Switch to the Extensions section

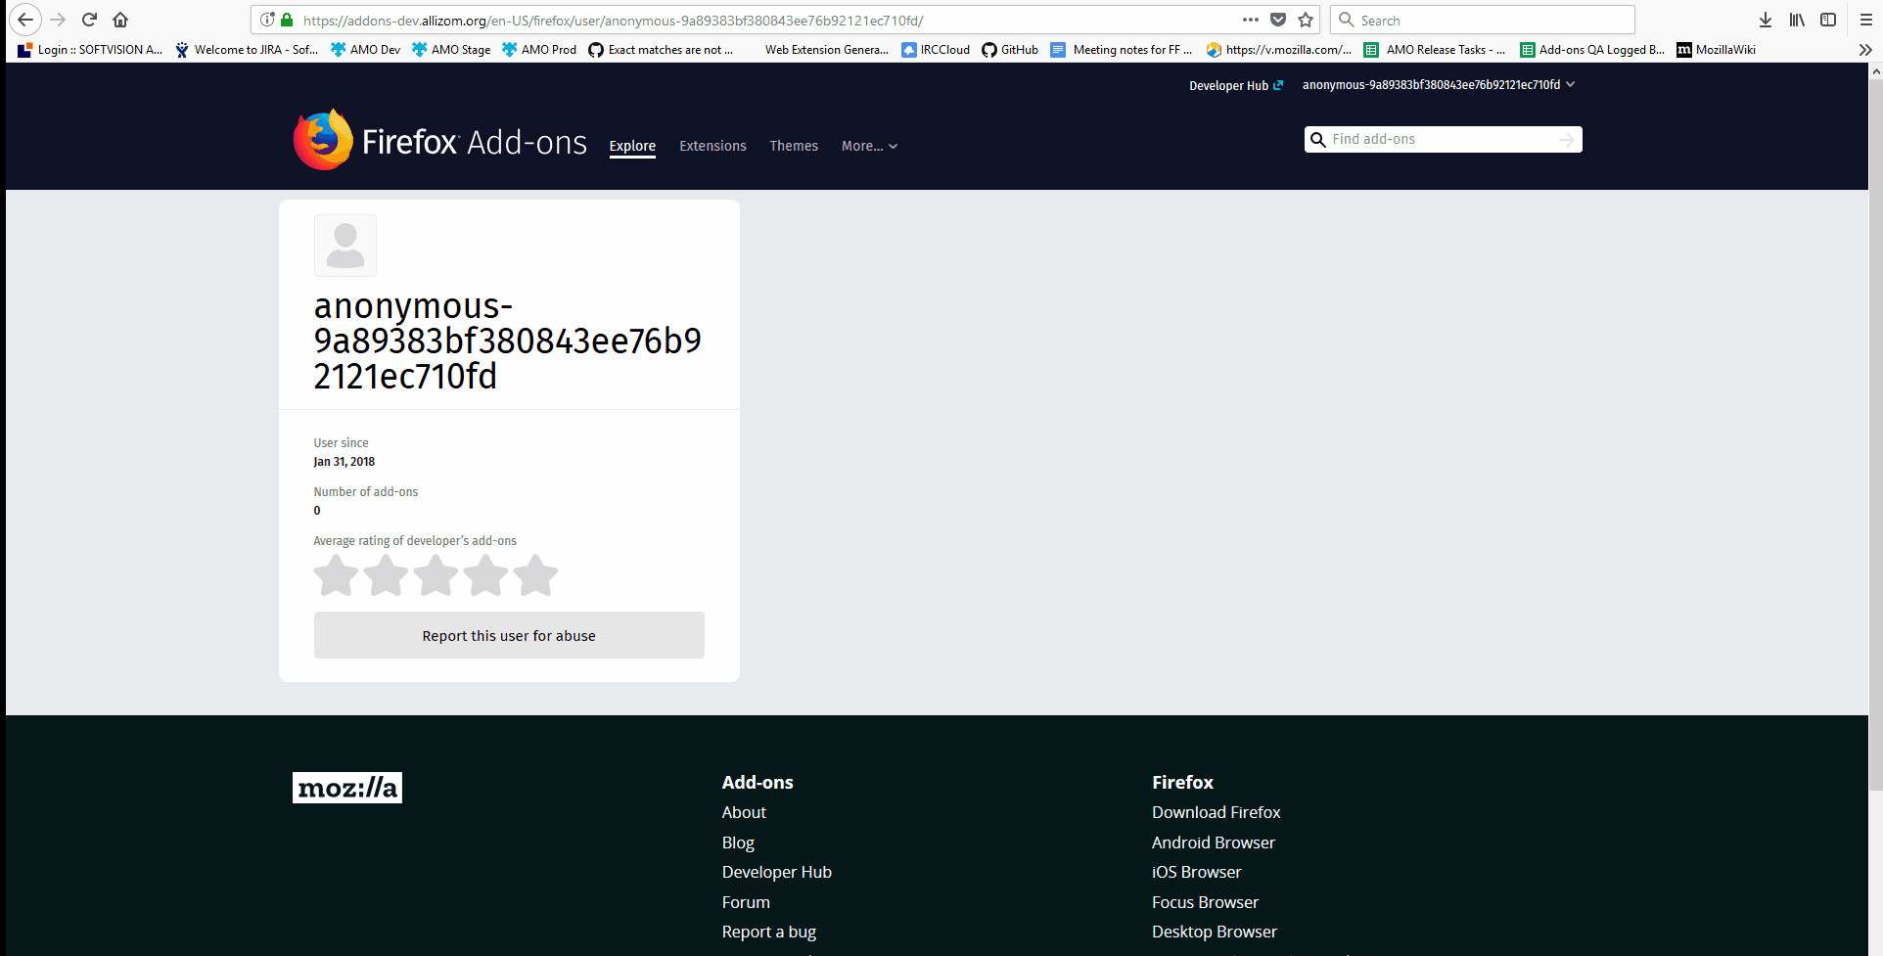click(x=712, y=146)
